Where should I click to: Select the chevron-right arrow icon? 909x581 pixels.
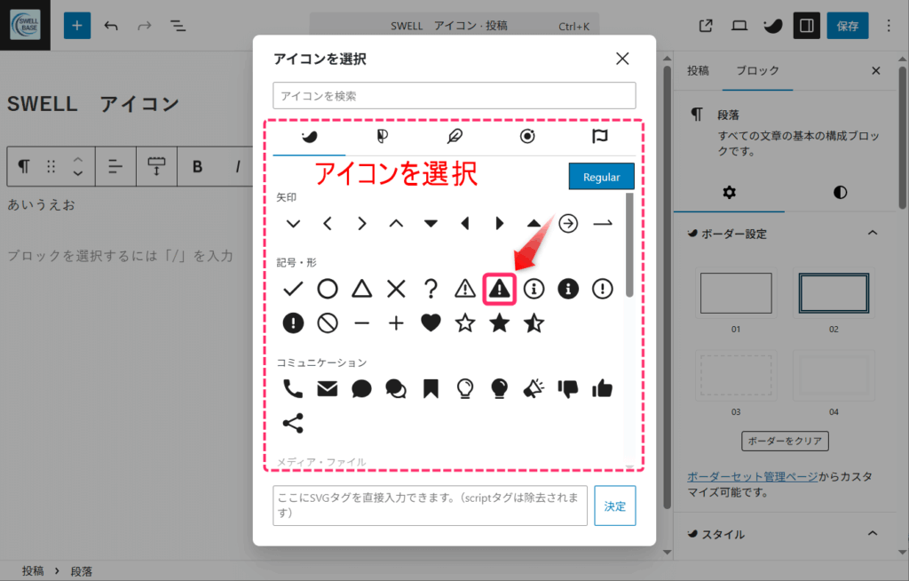362,224
